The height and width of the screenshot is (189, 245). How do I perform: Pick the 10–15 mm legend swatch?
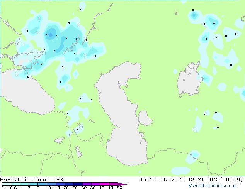51,184
